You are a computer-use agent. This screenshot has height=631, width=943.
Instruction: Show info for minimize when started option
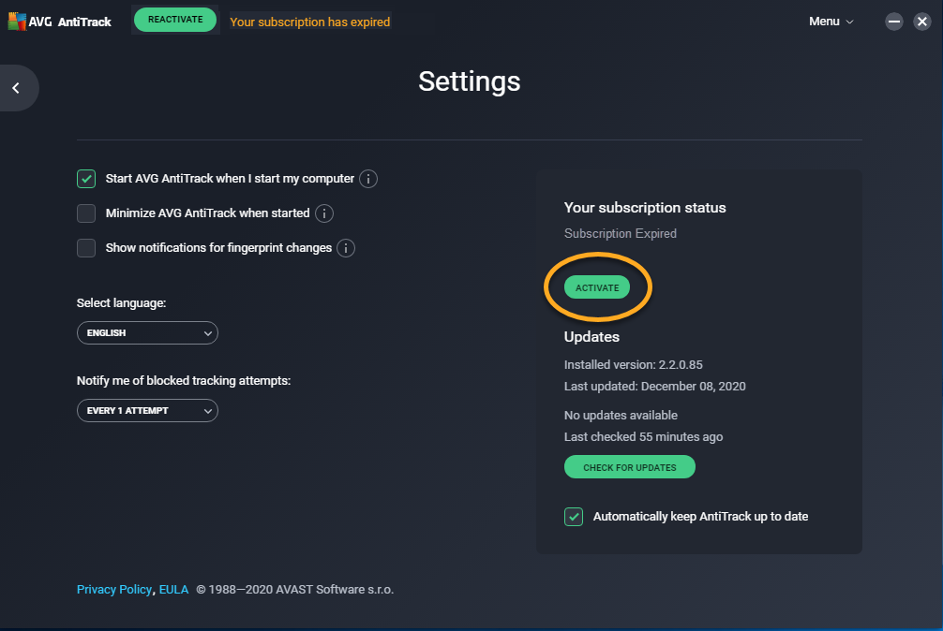tap(324, 213)
